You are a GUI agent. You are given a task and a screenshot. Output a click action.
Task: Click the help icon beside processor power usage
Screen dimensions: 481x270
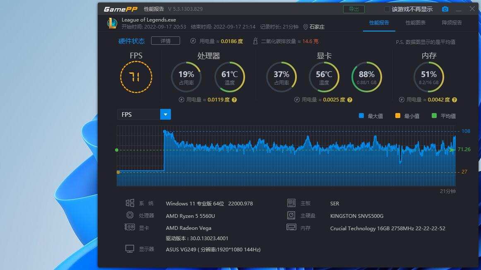pyautogui.click(x=234, y=100)
